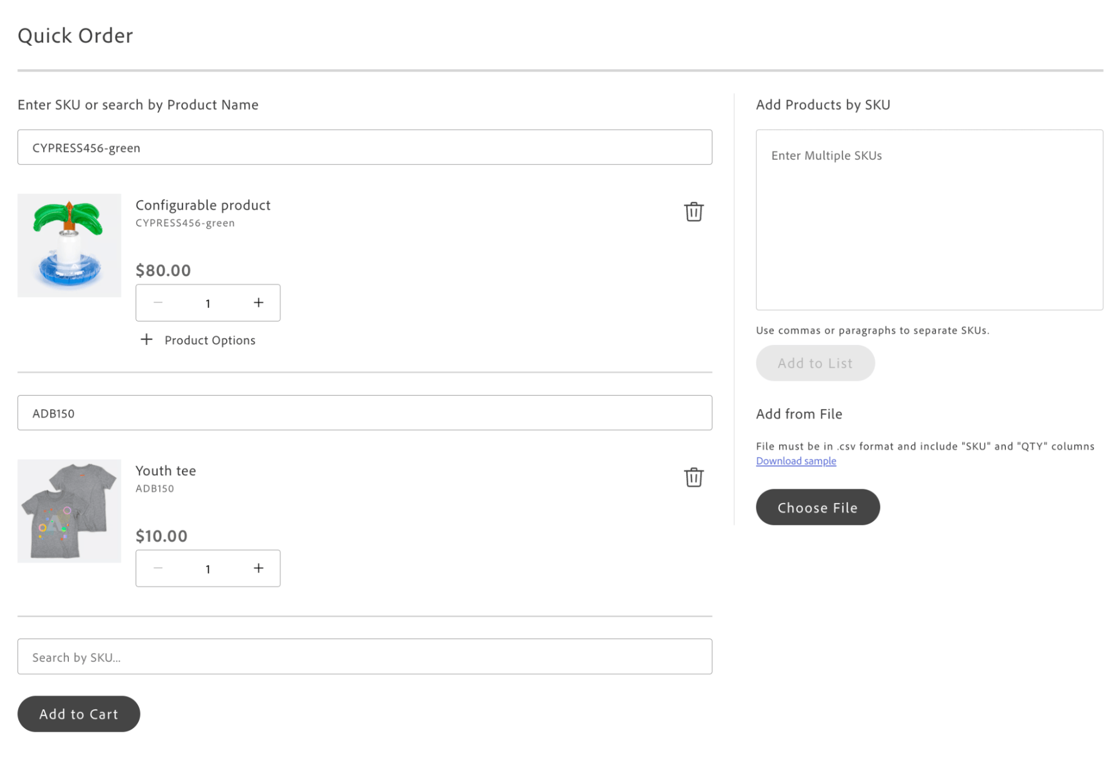This screenshot has height=757, width=1119.
Task: Expand the Product Options section
Action: [209, 339]
